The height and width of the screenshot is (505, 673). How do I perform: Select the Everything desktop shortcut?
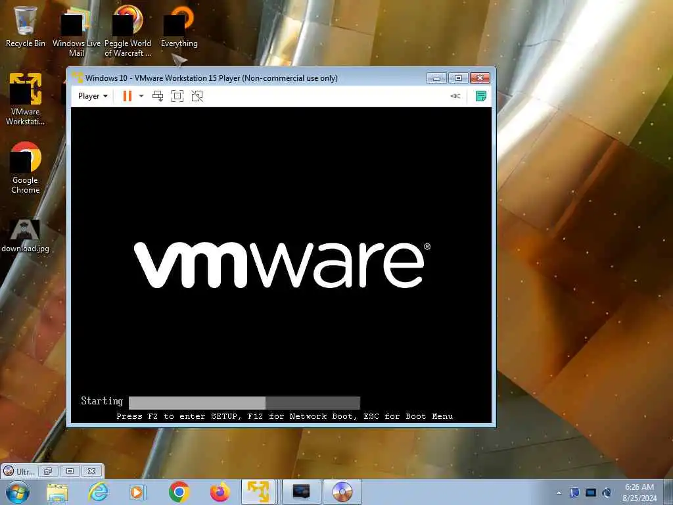pos(179,28)
